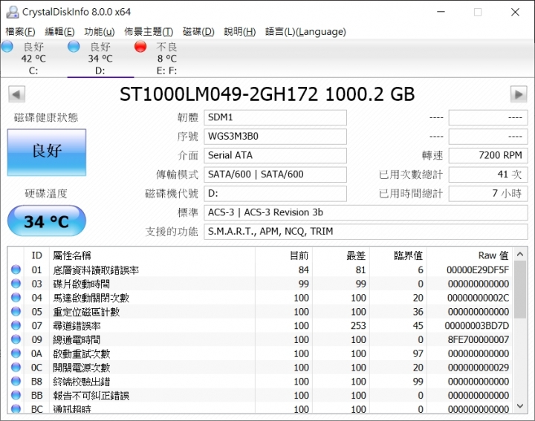
Task: Select the 總通電時間 row
Action: coord(260,339)
